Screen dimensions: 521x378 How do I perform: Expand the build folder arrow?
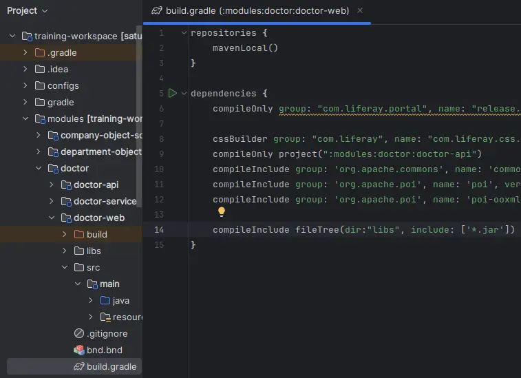click(x=65, y=234)
